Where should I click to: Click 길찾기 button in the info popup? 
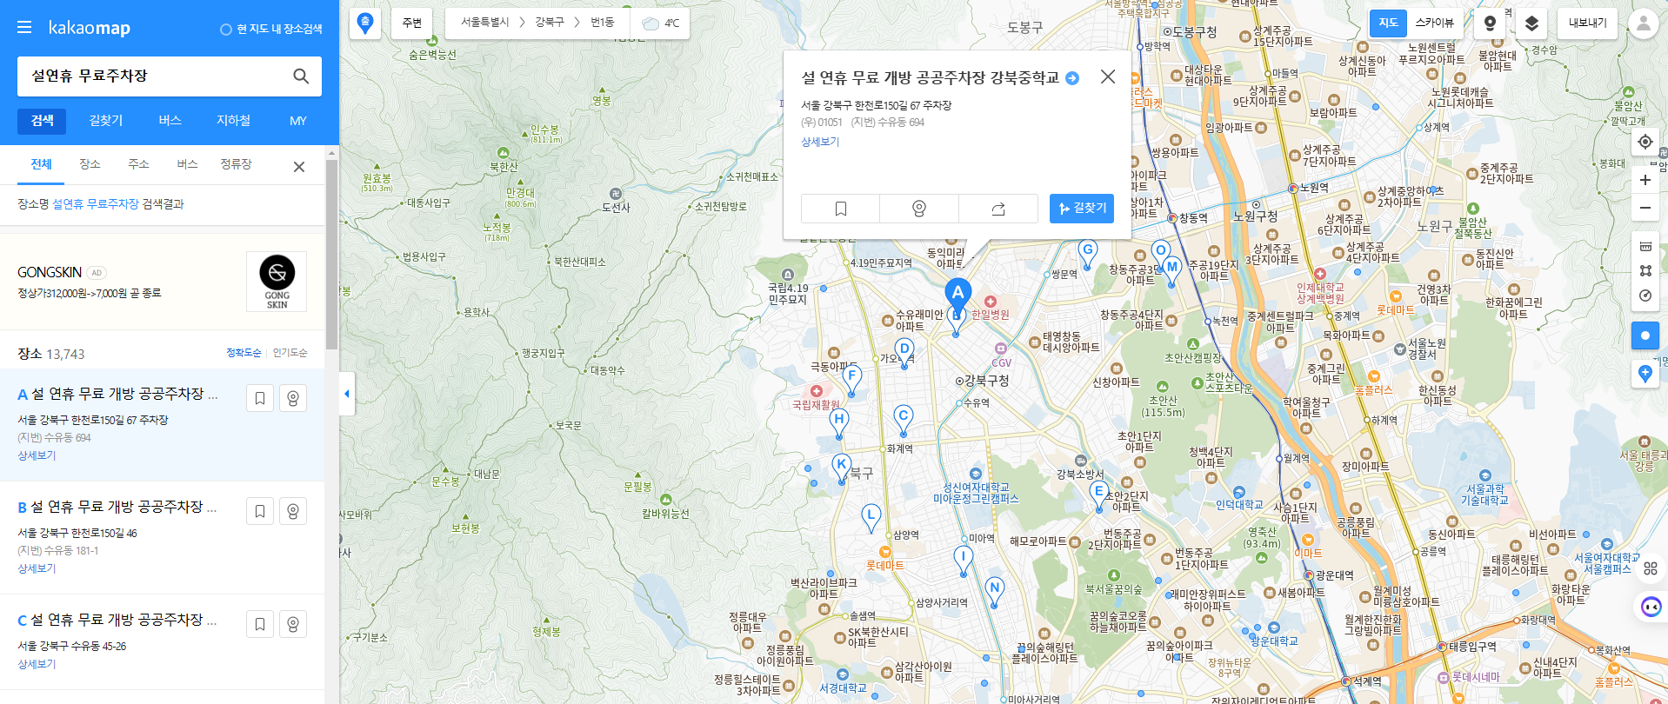coord(1082,209)
